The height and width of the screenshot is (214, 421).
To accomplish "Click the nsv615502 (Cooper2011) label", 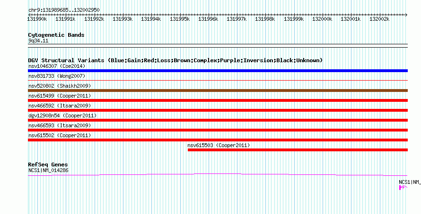I will click(60, 135).
